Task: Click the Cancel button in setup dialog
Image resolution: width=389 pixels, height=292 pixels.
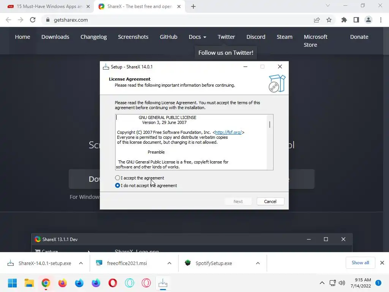Action: [270, 202]
